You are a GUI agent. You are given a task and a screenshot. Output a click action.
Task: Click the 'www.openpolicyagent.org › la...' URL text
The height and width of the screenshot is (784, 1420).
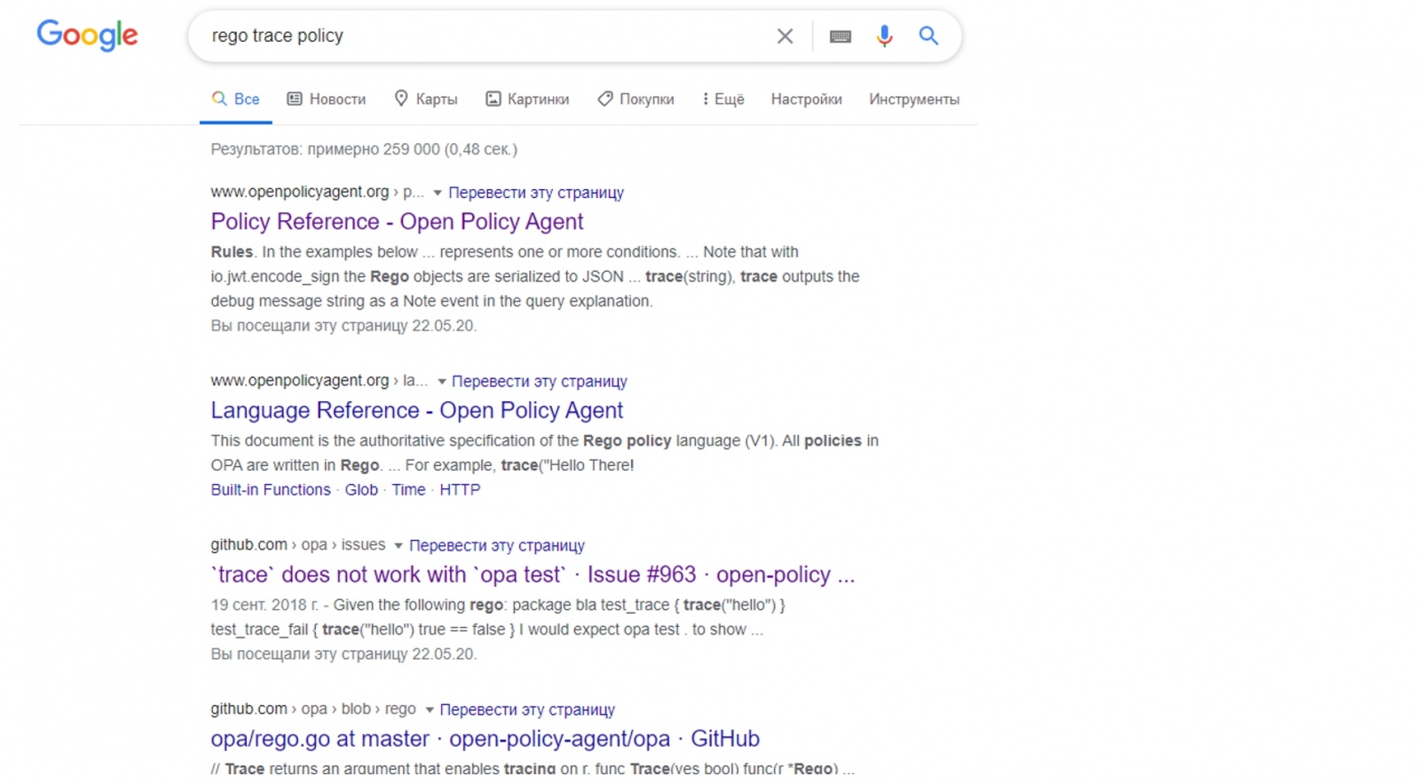pos(319,381)
